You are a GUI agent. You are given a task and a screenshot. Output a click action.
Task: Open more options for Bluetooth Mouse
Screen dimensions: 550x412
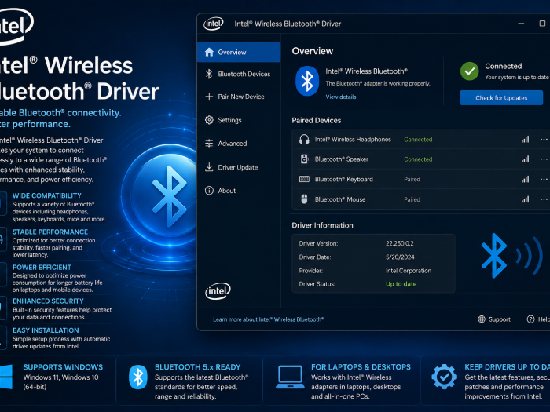click(544, 199)
